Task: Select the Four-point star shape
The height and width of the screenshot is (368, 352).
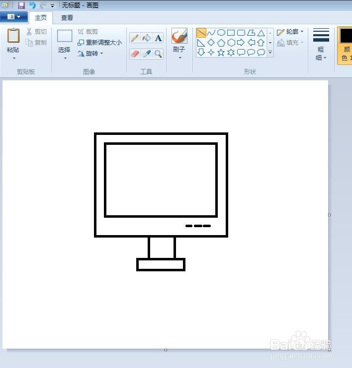Action: (x=211, y=53)
